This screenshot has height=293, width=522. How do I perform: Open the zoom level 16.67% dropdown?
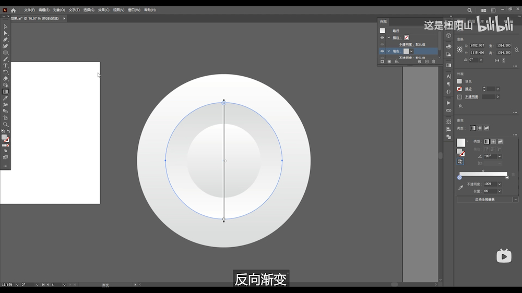click(17, 285)
